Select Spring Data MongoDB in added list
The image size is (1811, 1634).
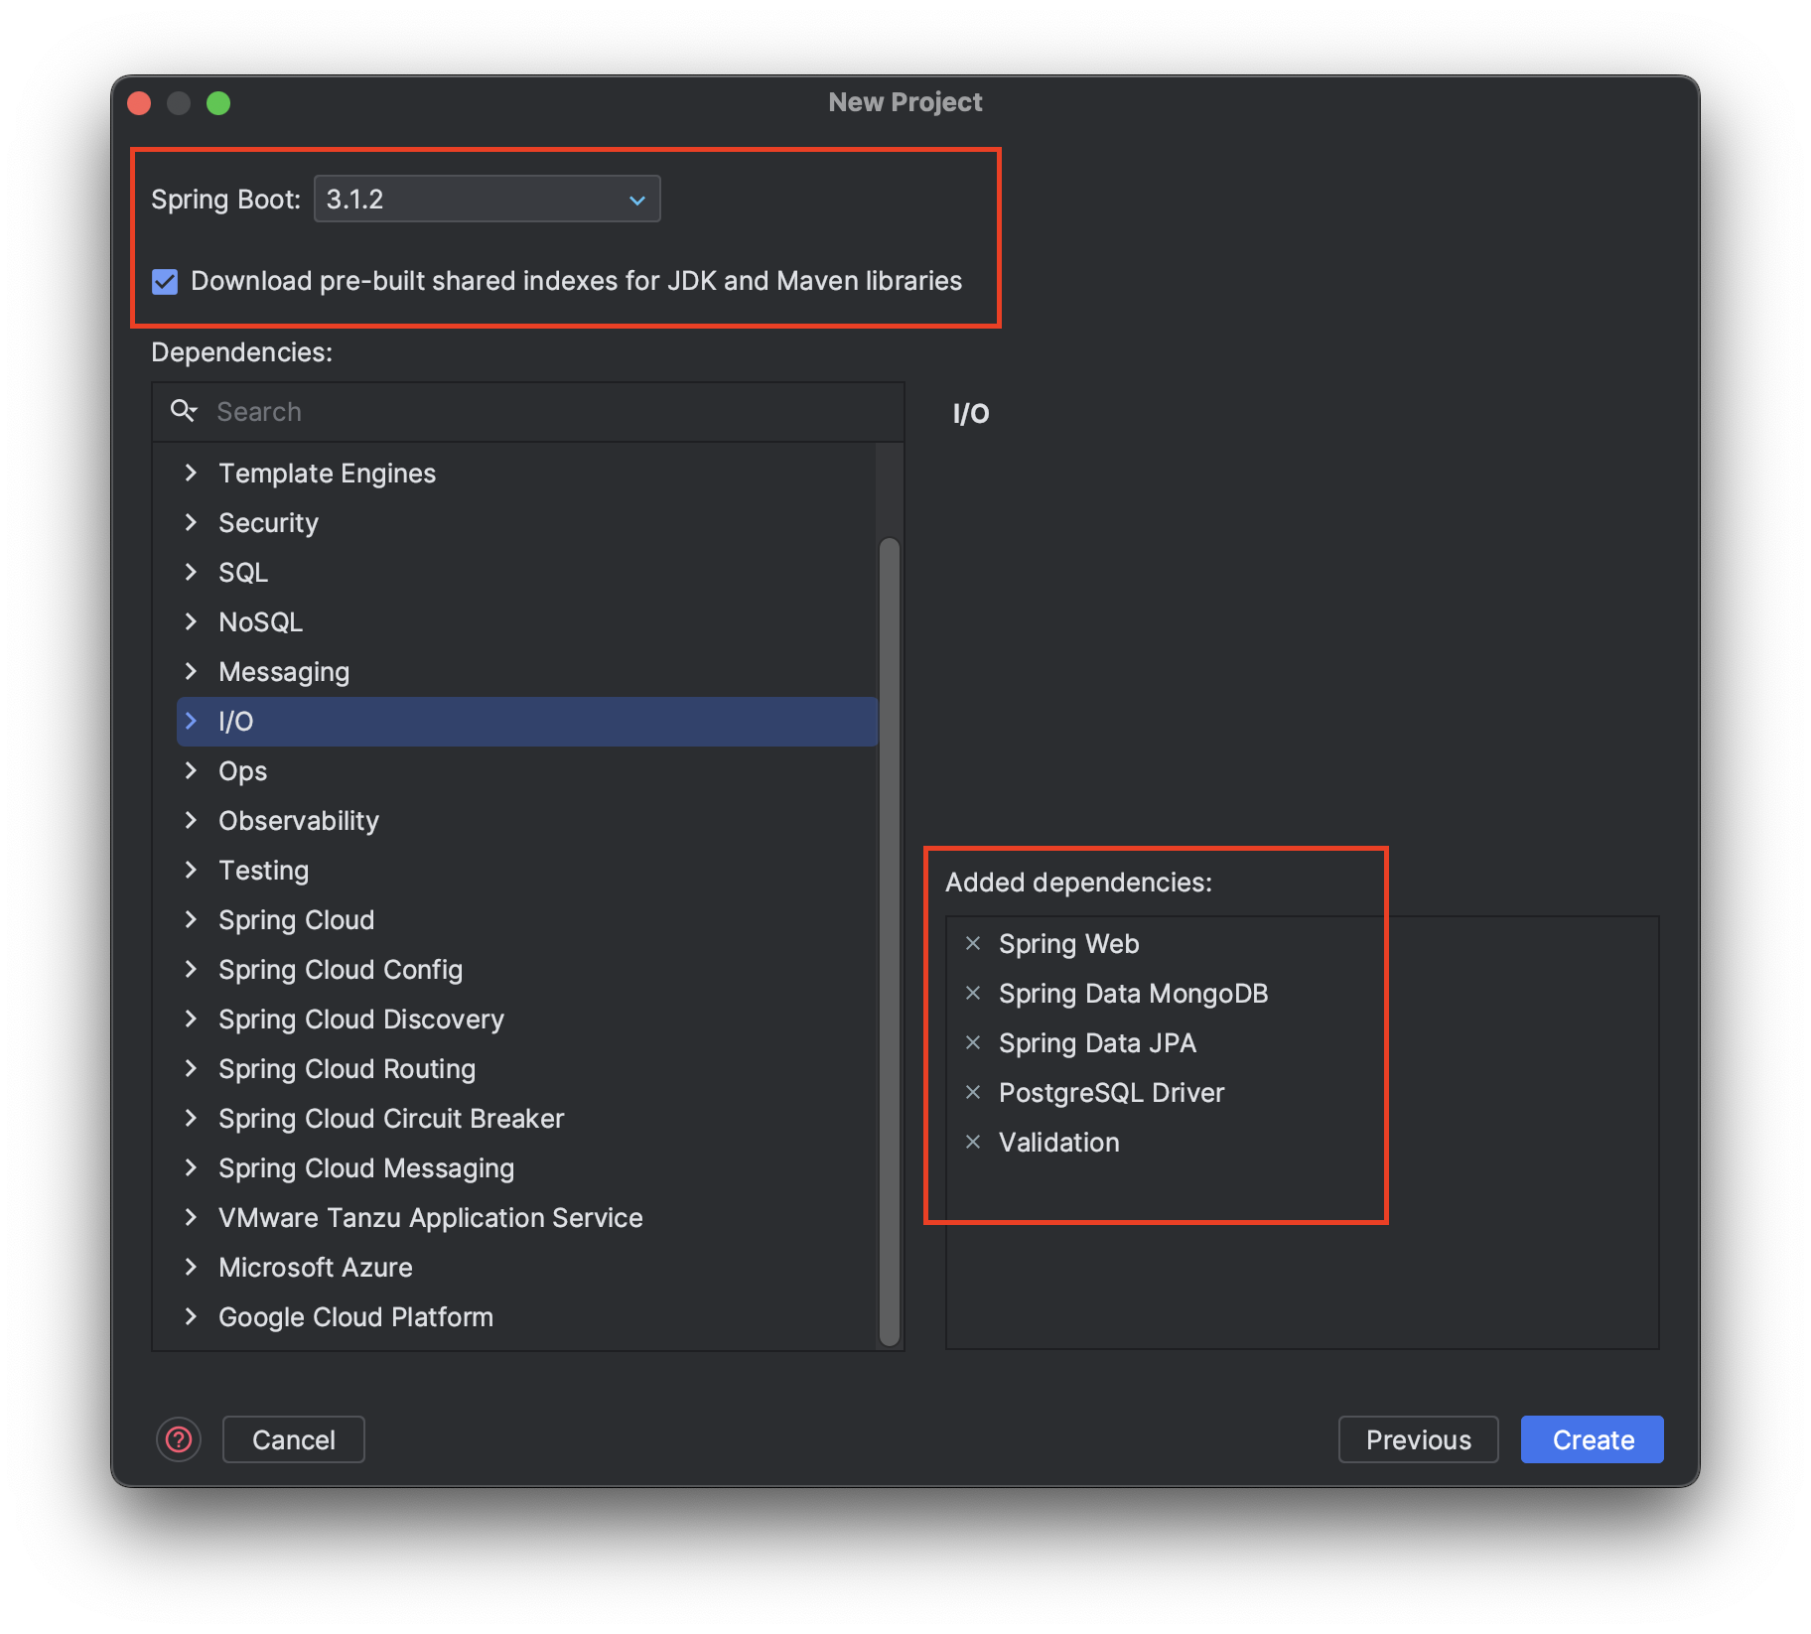[x=1133, y=993]
